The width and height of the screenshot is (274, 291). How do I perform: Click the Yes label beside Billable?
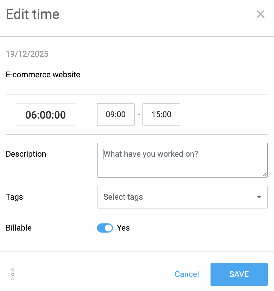123,228
